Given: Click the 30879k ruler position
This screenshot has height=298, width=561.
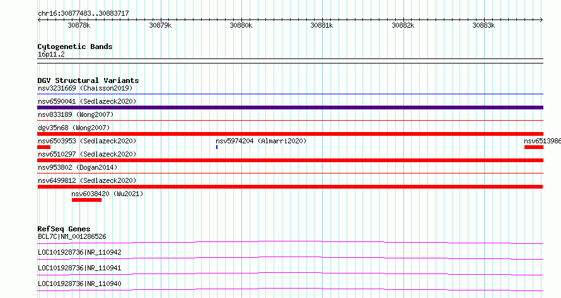Looking at the screenshot, I should (x=160, y=25).
